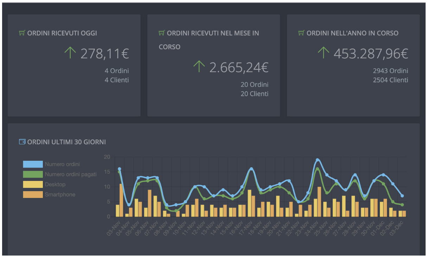This screenshot has height=258, width=427.
Task: Click green up arrow next to 453.287,96€
Action: [323, 53]
